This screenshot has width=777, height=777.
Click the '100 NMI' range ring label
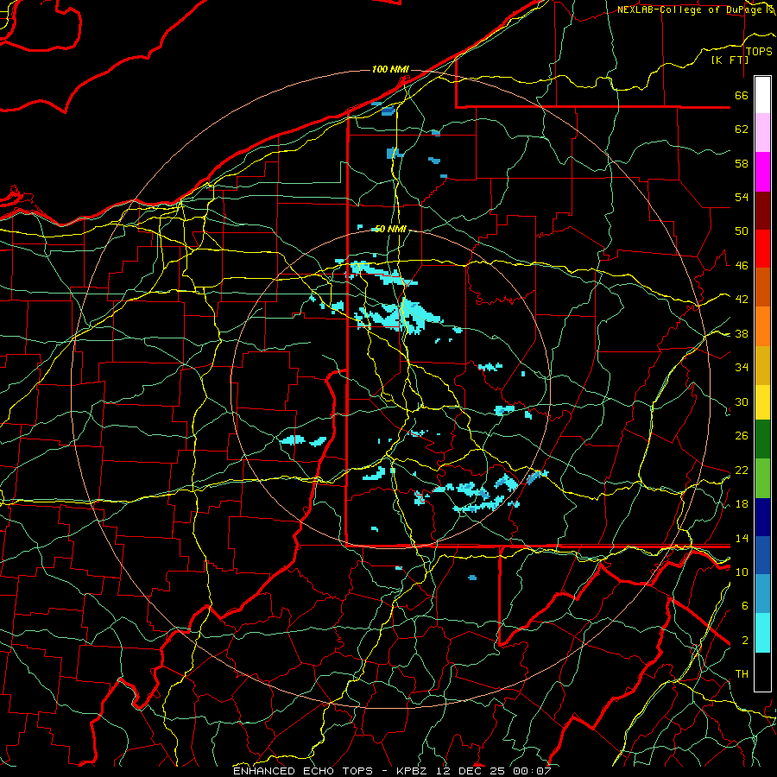click(x=390, y=69)
